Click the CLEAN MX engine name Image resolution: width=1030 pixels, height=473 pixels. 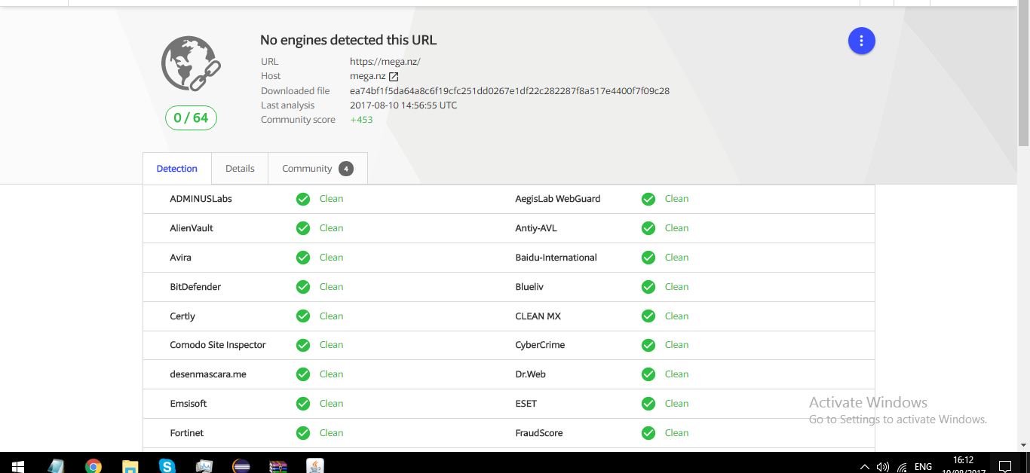point(538,316)
